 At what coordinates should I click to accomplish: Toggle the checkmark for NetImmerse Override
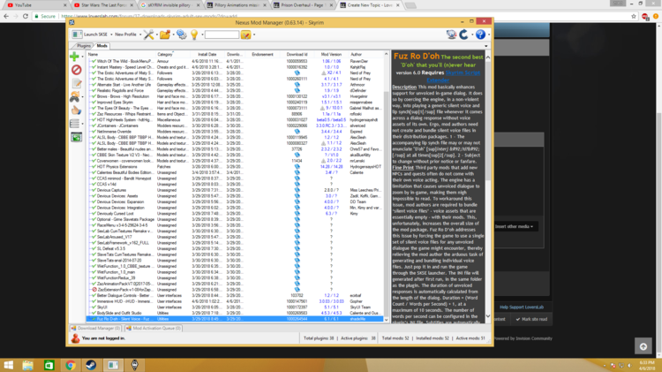click(x=94, y=132)
